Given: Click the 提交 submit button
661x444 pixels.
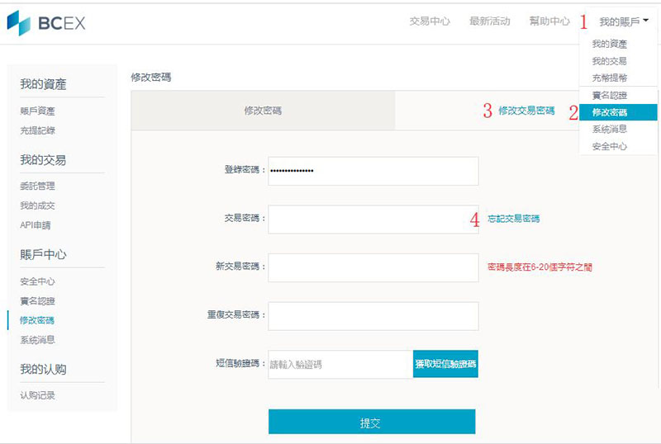Looking at the screenshot, I should tap(371, 422).
